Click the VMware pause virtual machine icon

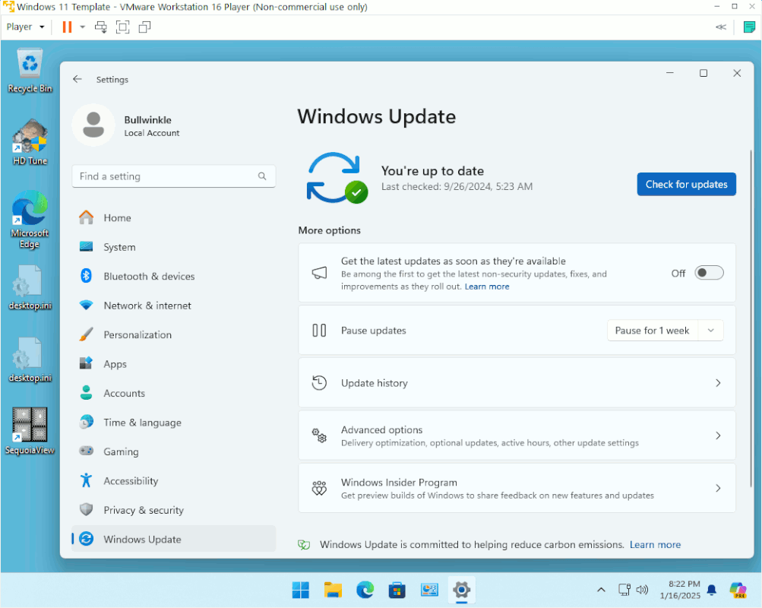click(67, 27)
